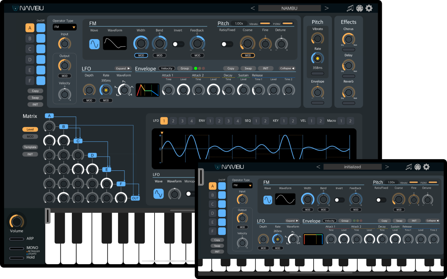Open the NAMBU preset name selector

pos(289,8)
